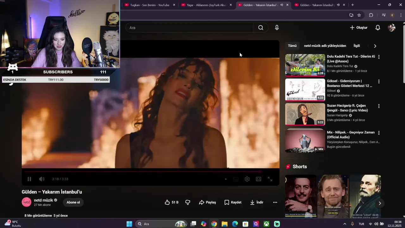The width and height of the screenshot is (405, 228).
Task: Toggle autoplay switch in player
Action: (226, 179)
